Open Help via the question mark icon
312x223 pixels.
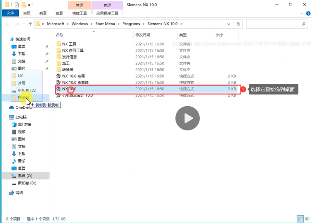tap(308, 13)
